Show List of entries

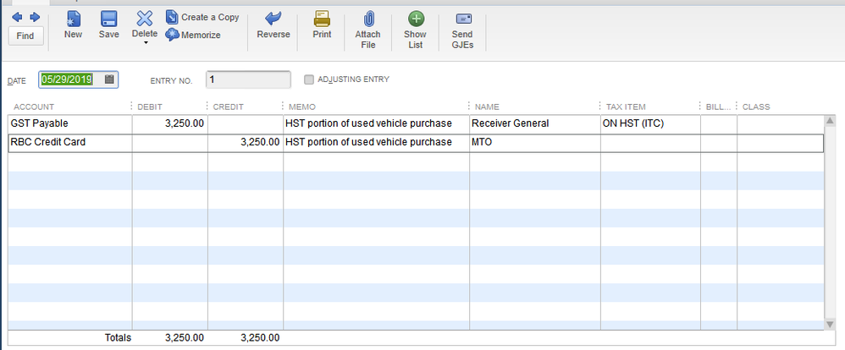[415, 30]
